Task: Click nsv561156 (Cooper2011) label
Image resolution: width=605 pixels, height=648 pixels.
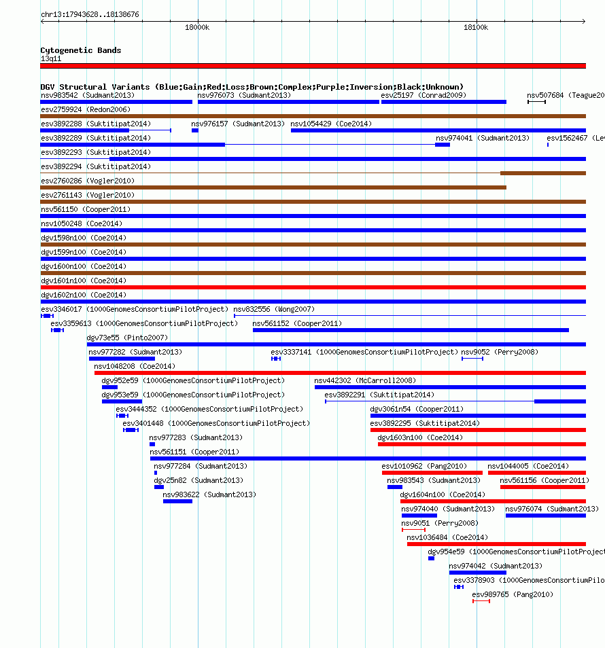Action: (x=544, y=480)
